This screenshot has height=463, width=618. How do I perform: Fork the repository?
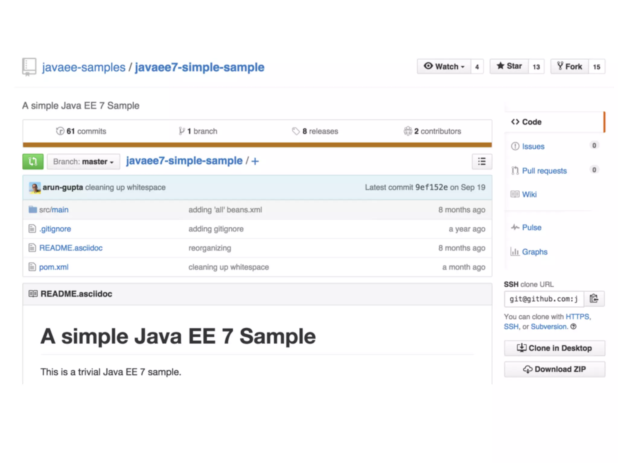click(x=569, y=66)
